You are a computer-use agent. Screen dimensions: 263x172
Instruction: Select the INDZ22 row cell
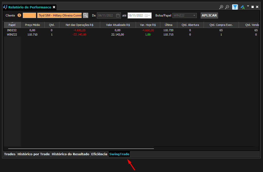click(x=12, y=30)
